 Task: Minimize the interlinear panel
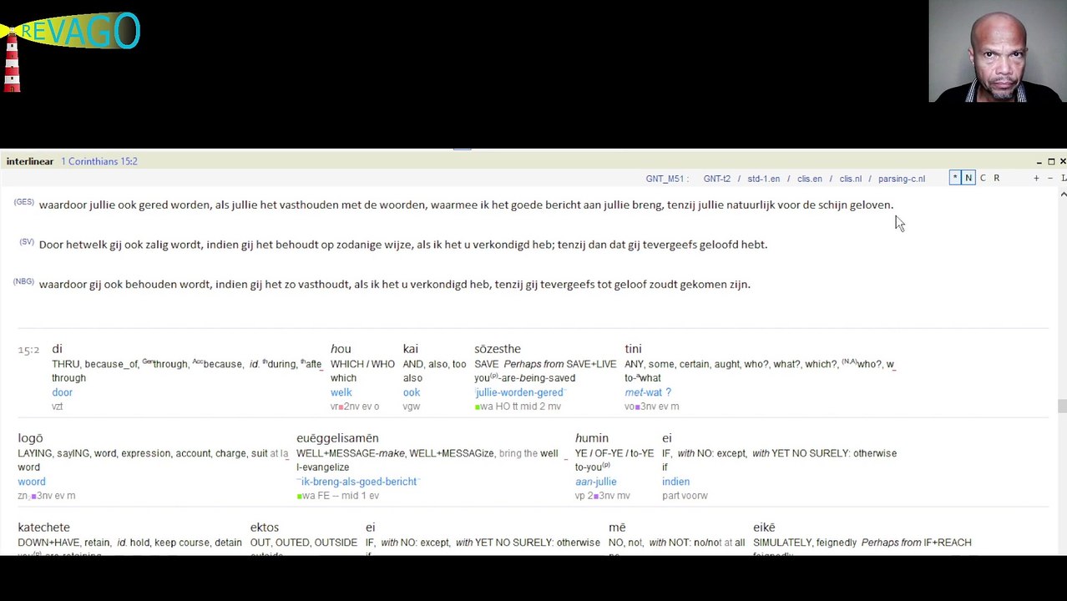(x=1039, y=161)
